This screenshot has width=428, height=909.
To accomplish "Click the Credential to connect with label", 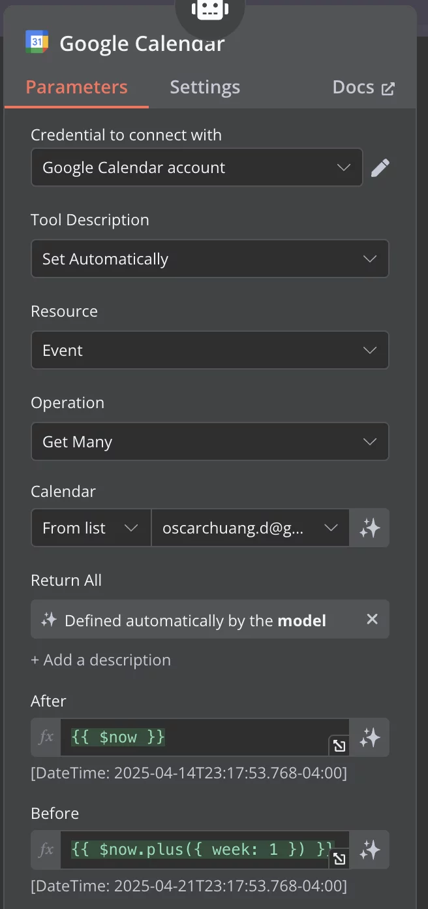I will [x=126, y=135].
